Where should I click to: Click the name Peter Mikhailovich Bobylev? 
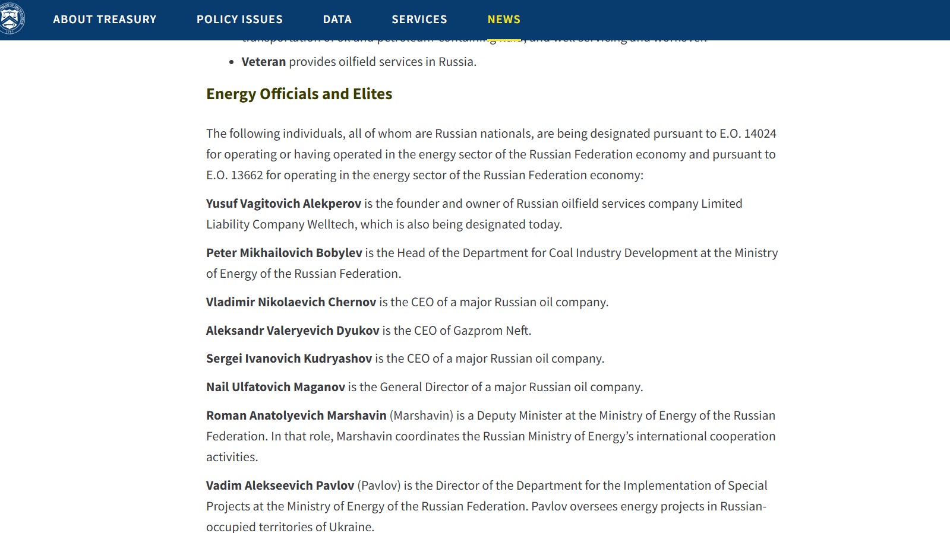pyautogui.click(x=284, y=253)
